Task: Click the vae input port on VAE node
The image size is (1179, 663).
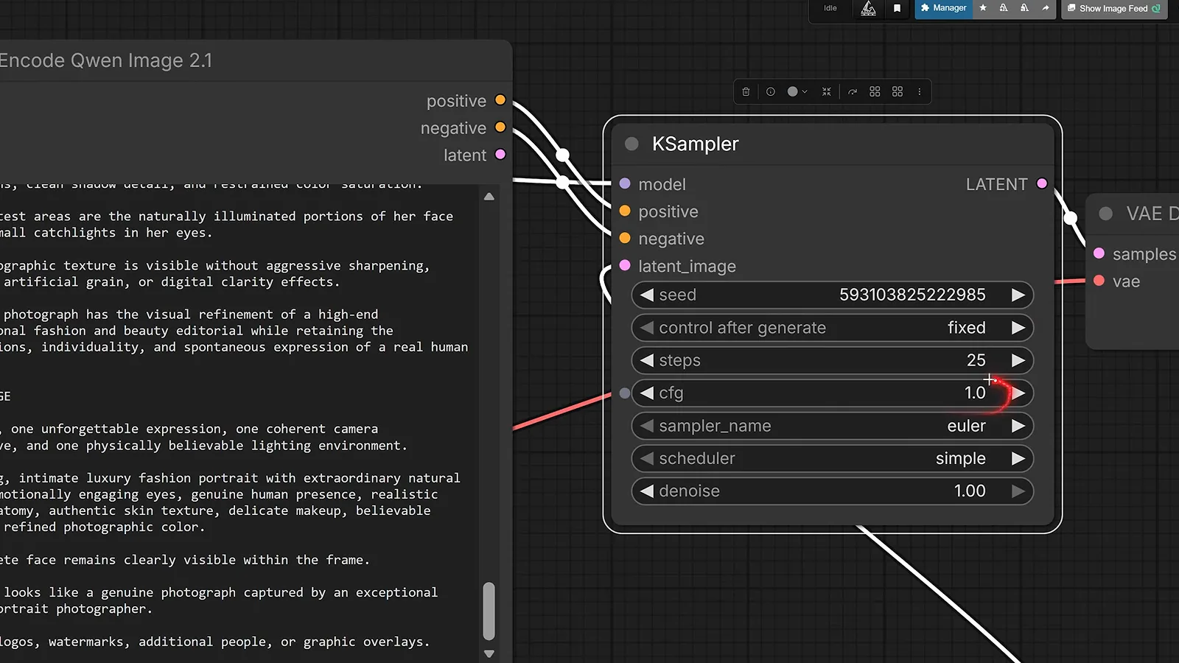Action: [x=1099, y=281]
